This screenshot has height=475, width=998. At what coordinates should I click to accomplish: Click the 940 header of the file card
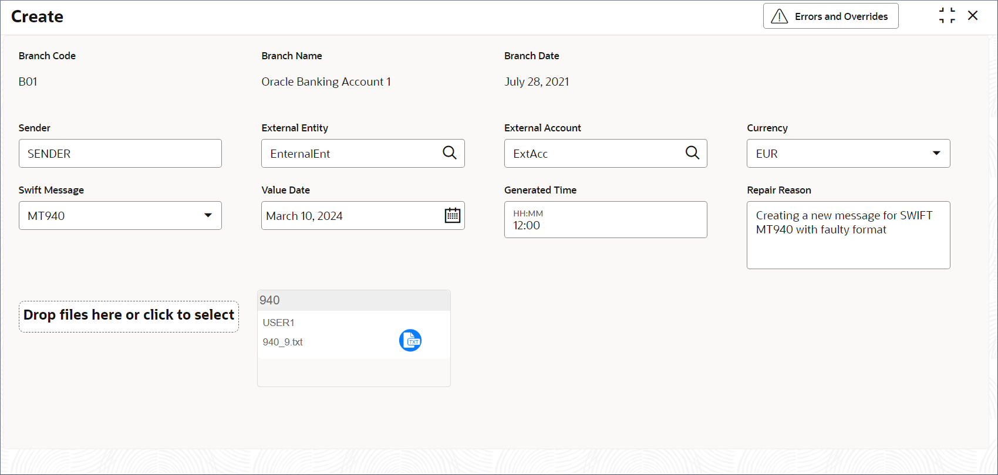coord(354,300)
